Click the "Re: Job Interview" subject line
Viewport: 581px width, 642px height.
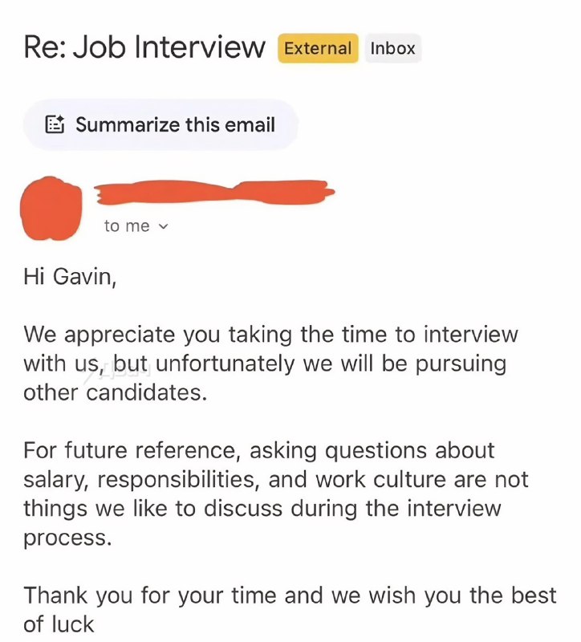point(144,47)
